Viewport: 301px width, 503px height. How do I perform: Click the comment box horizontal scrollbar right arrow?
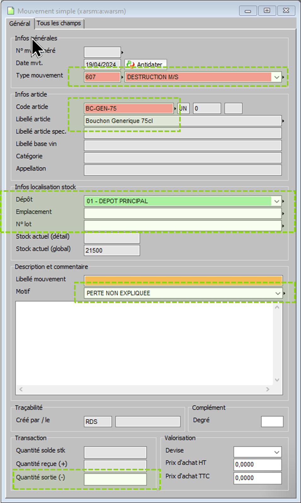click(x=268, y=389)
